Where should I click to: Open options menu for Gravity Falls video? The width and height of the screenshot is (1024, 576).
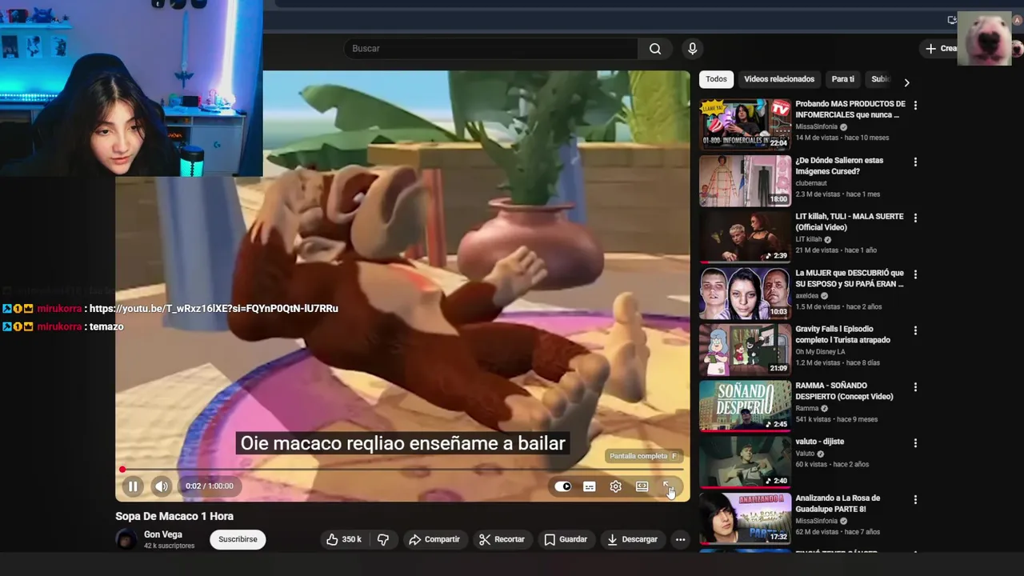(x=915, y=330)
